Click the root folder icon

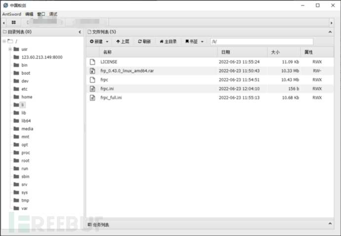click(16, 161)
